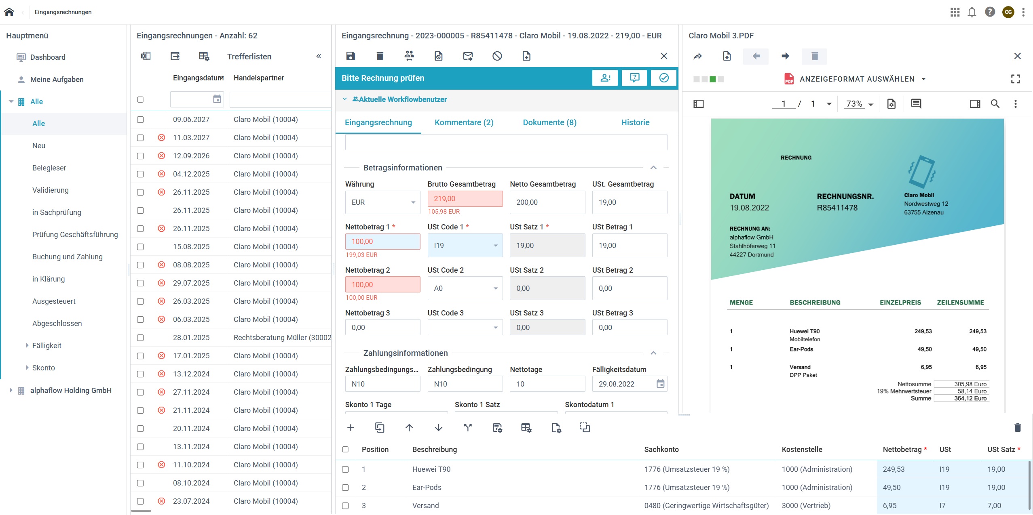
Task: Click the approve checkmark workflow button
Action: point(663,78)
